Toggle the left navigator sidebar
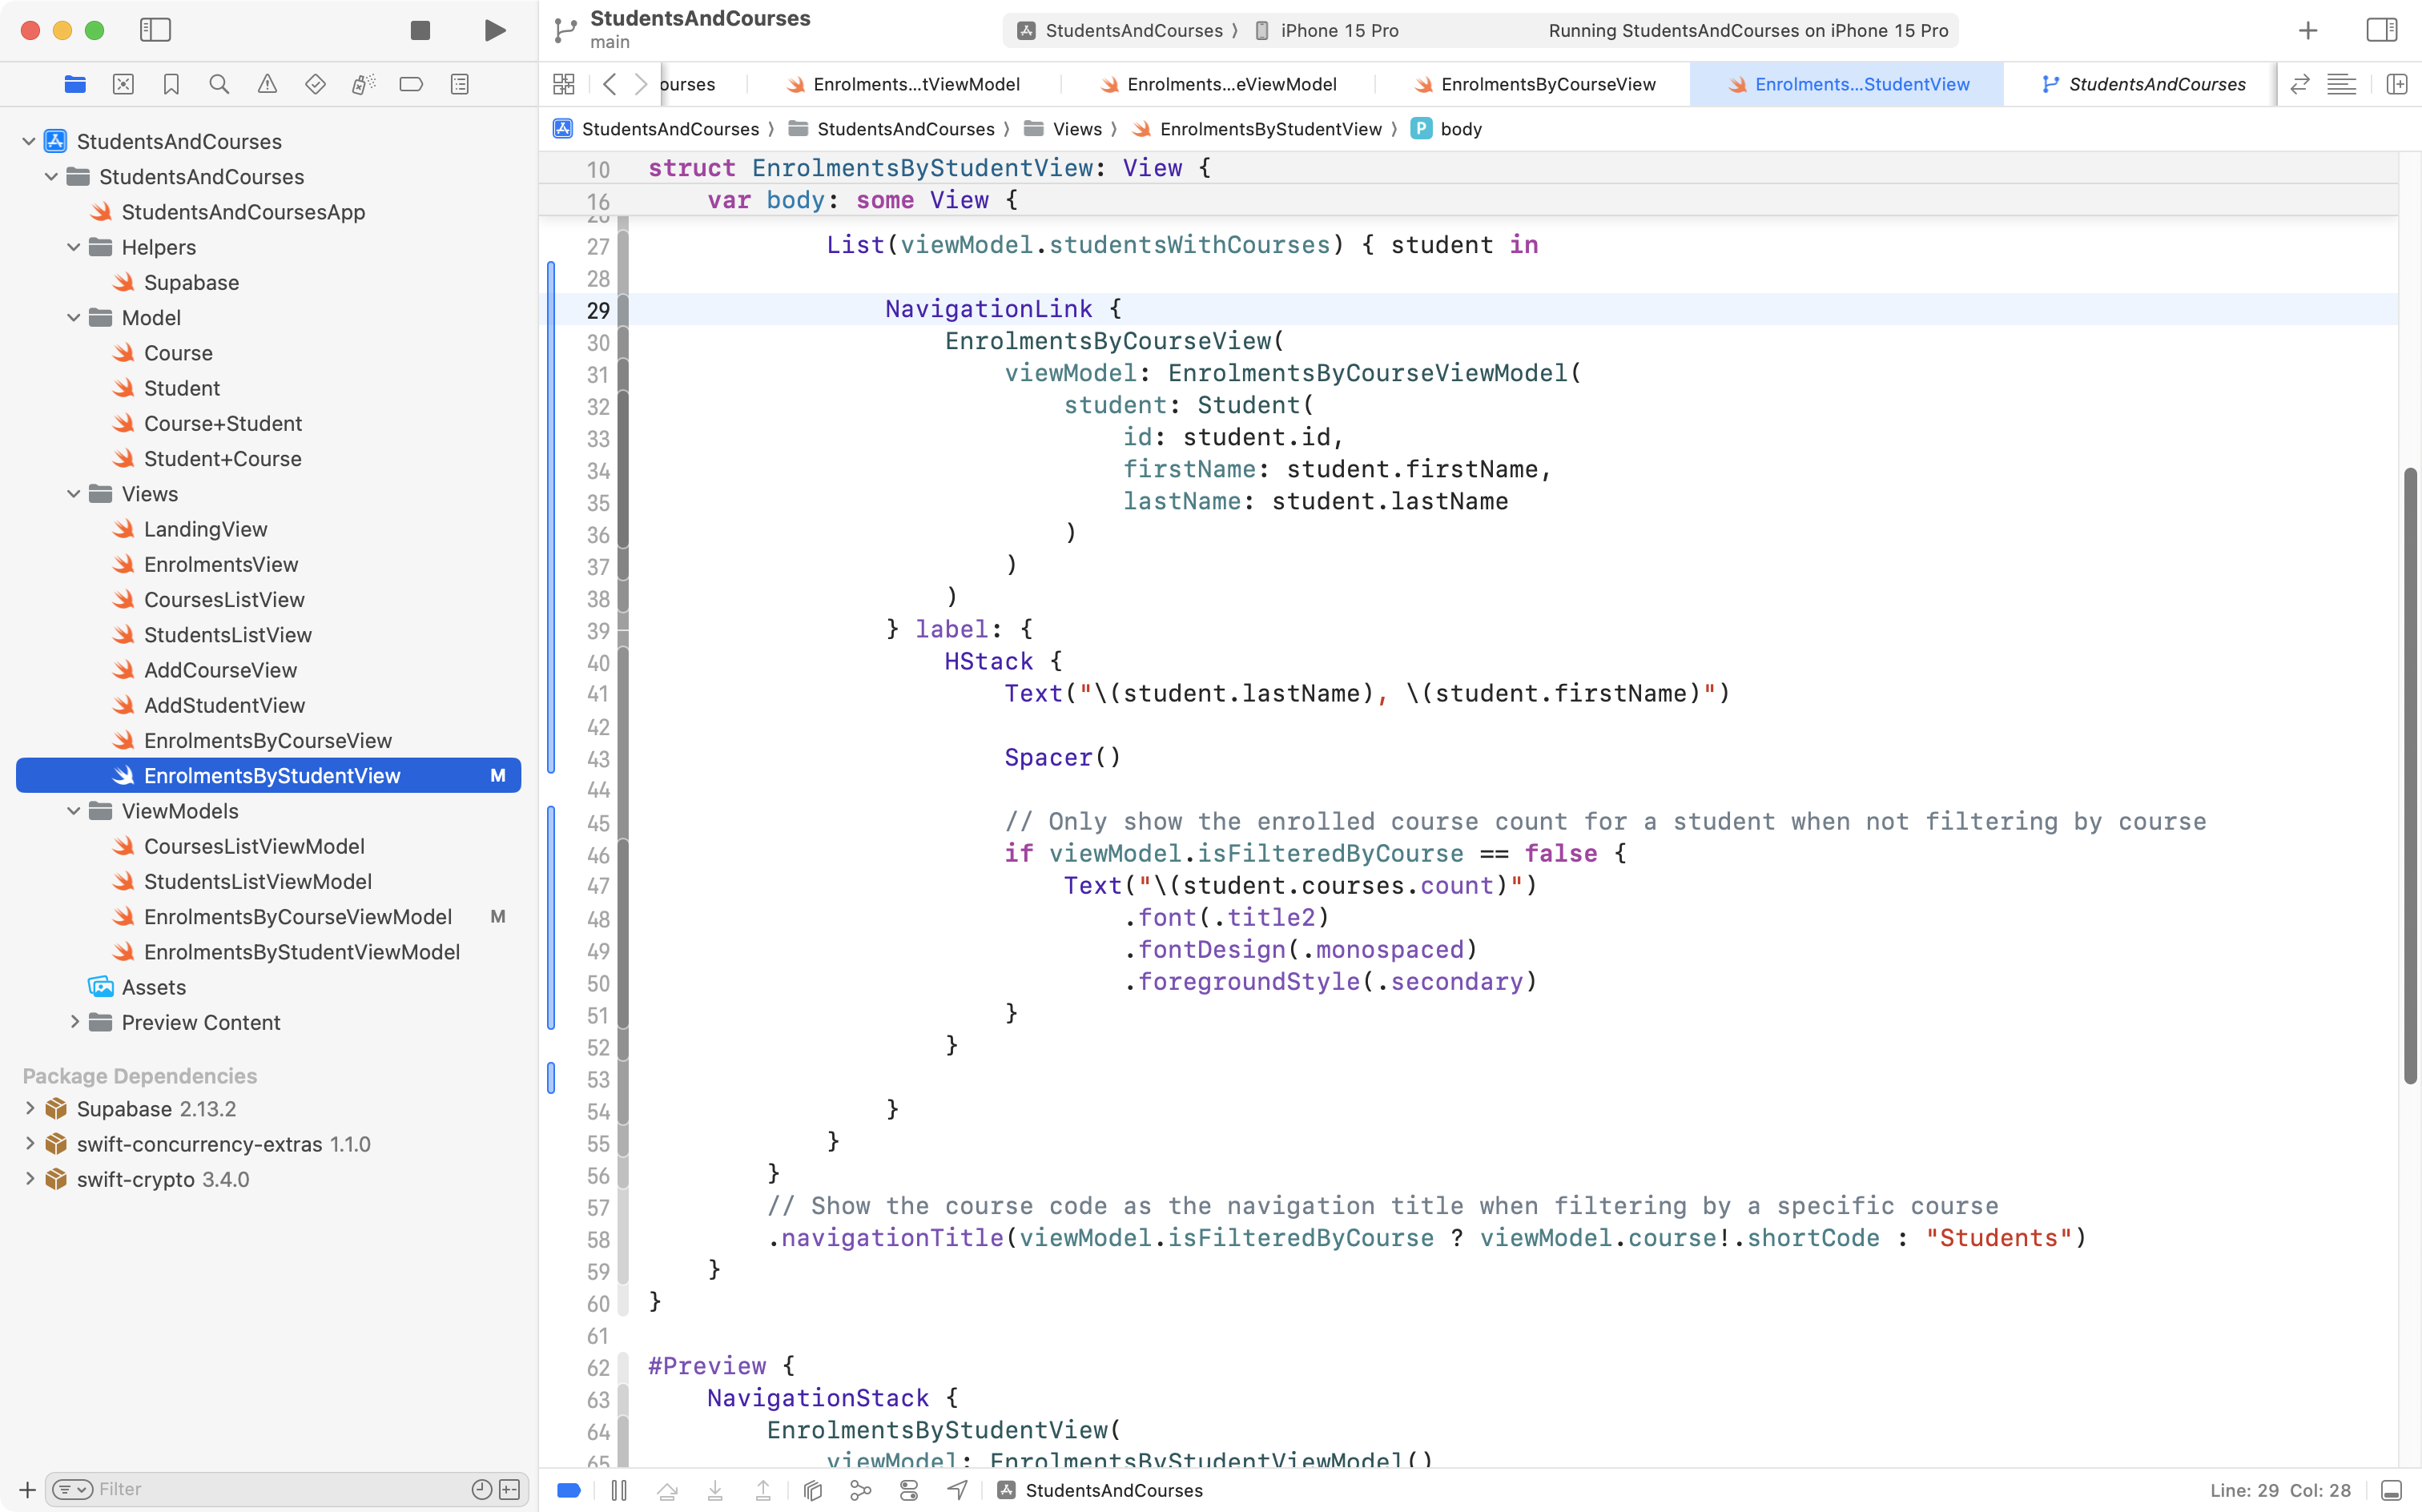 (155, 30)
